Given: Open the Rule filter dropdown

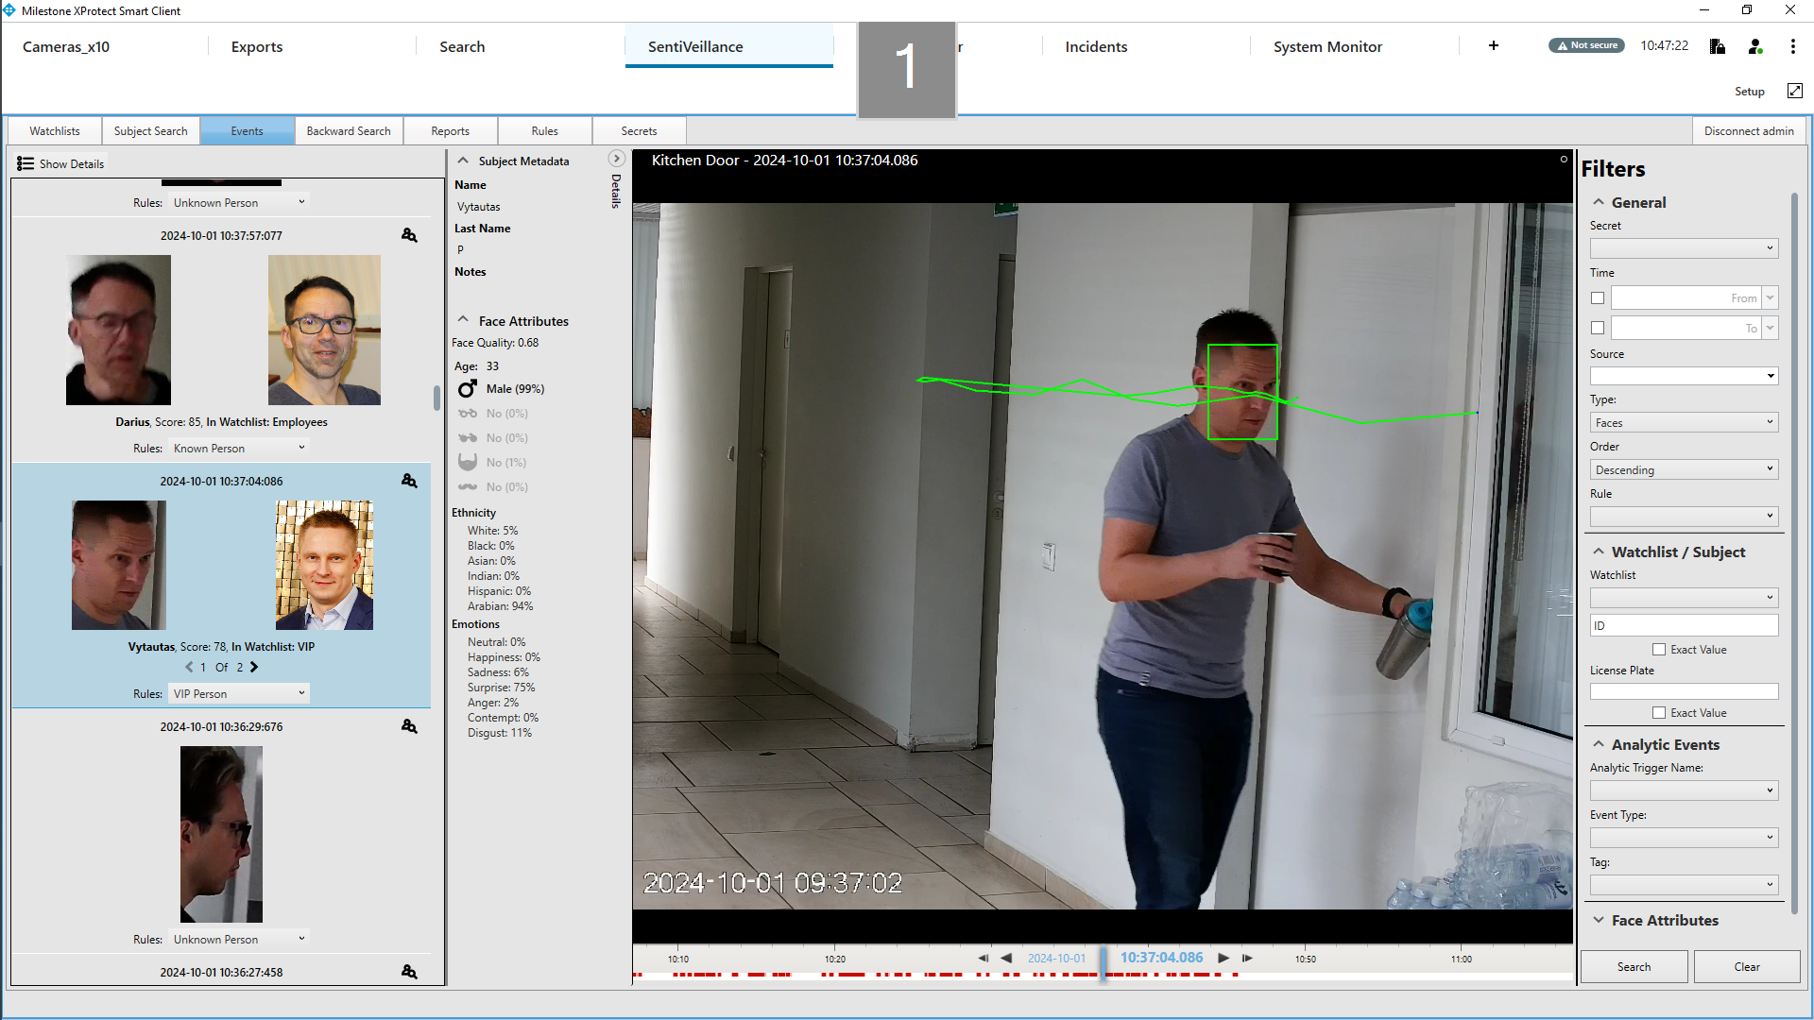Looking at the screenshot, I should tap(1684, 517).
